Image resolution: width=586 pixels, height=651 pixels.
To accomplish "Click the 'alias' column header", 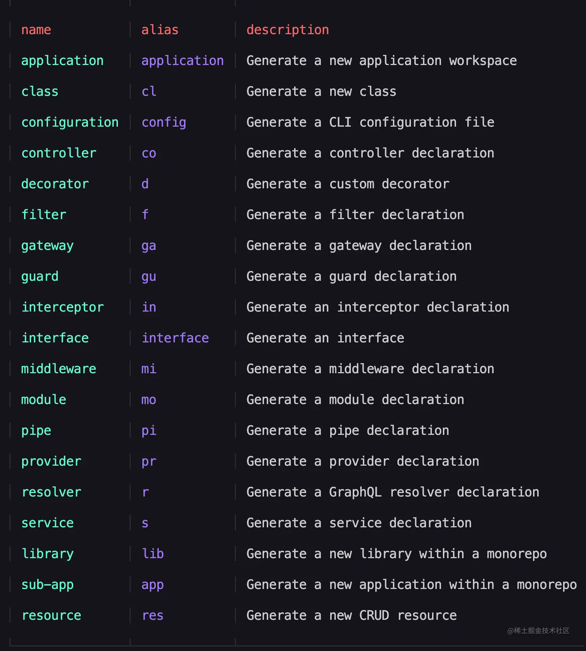I will click(x=160, y=30).
